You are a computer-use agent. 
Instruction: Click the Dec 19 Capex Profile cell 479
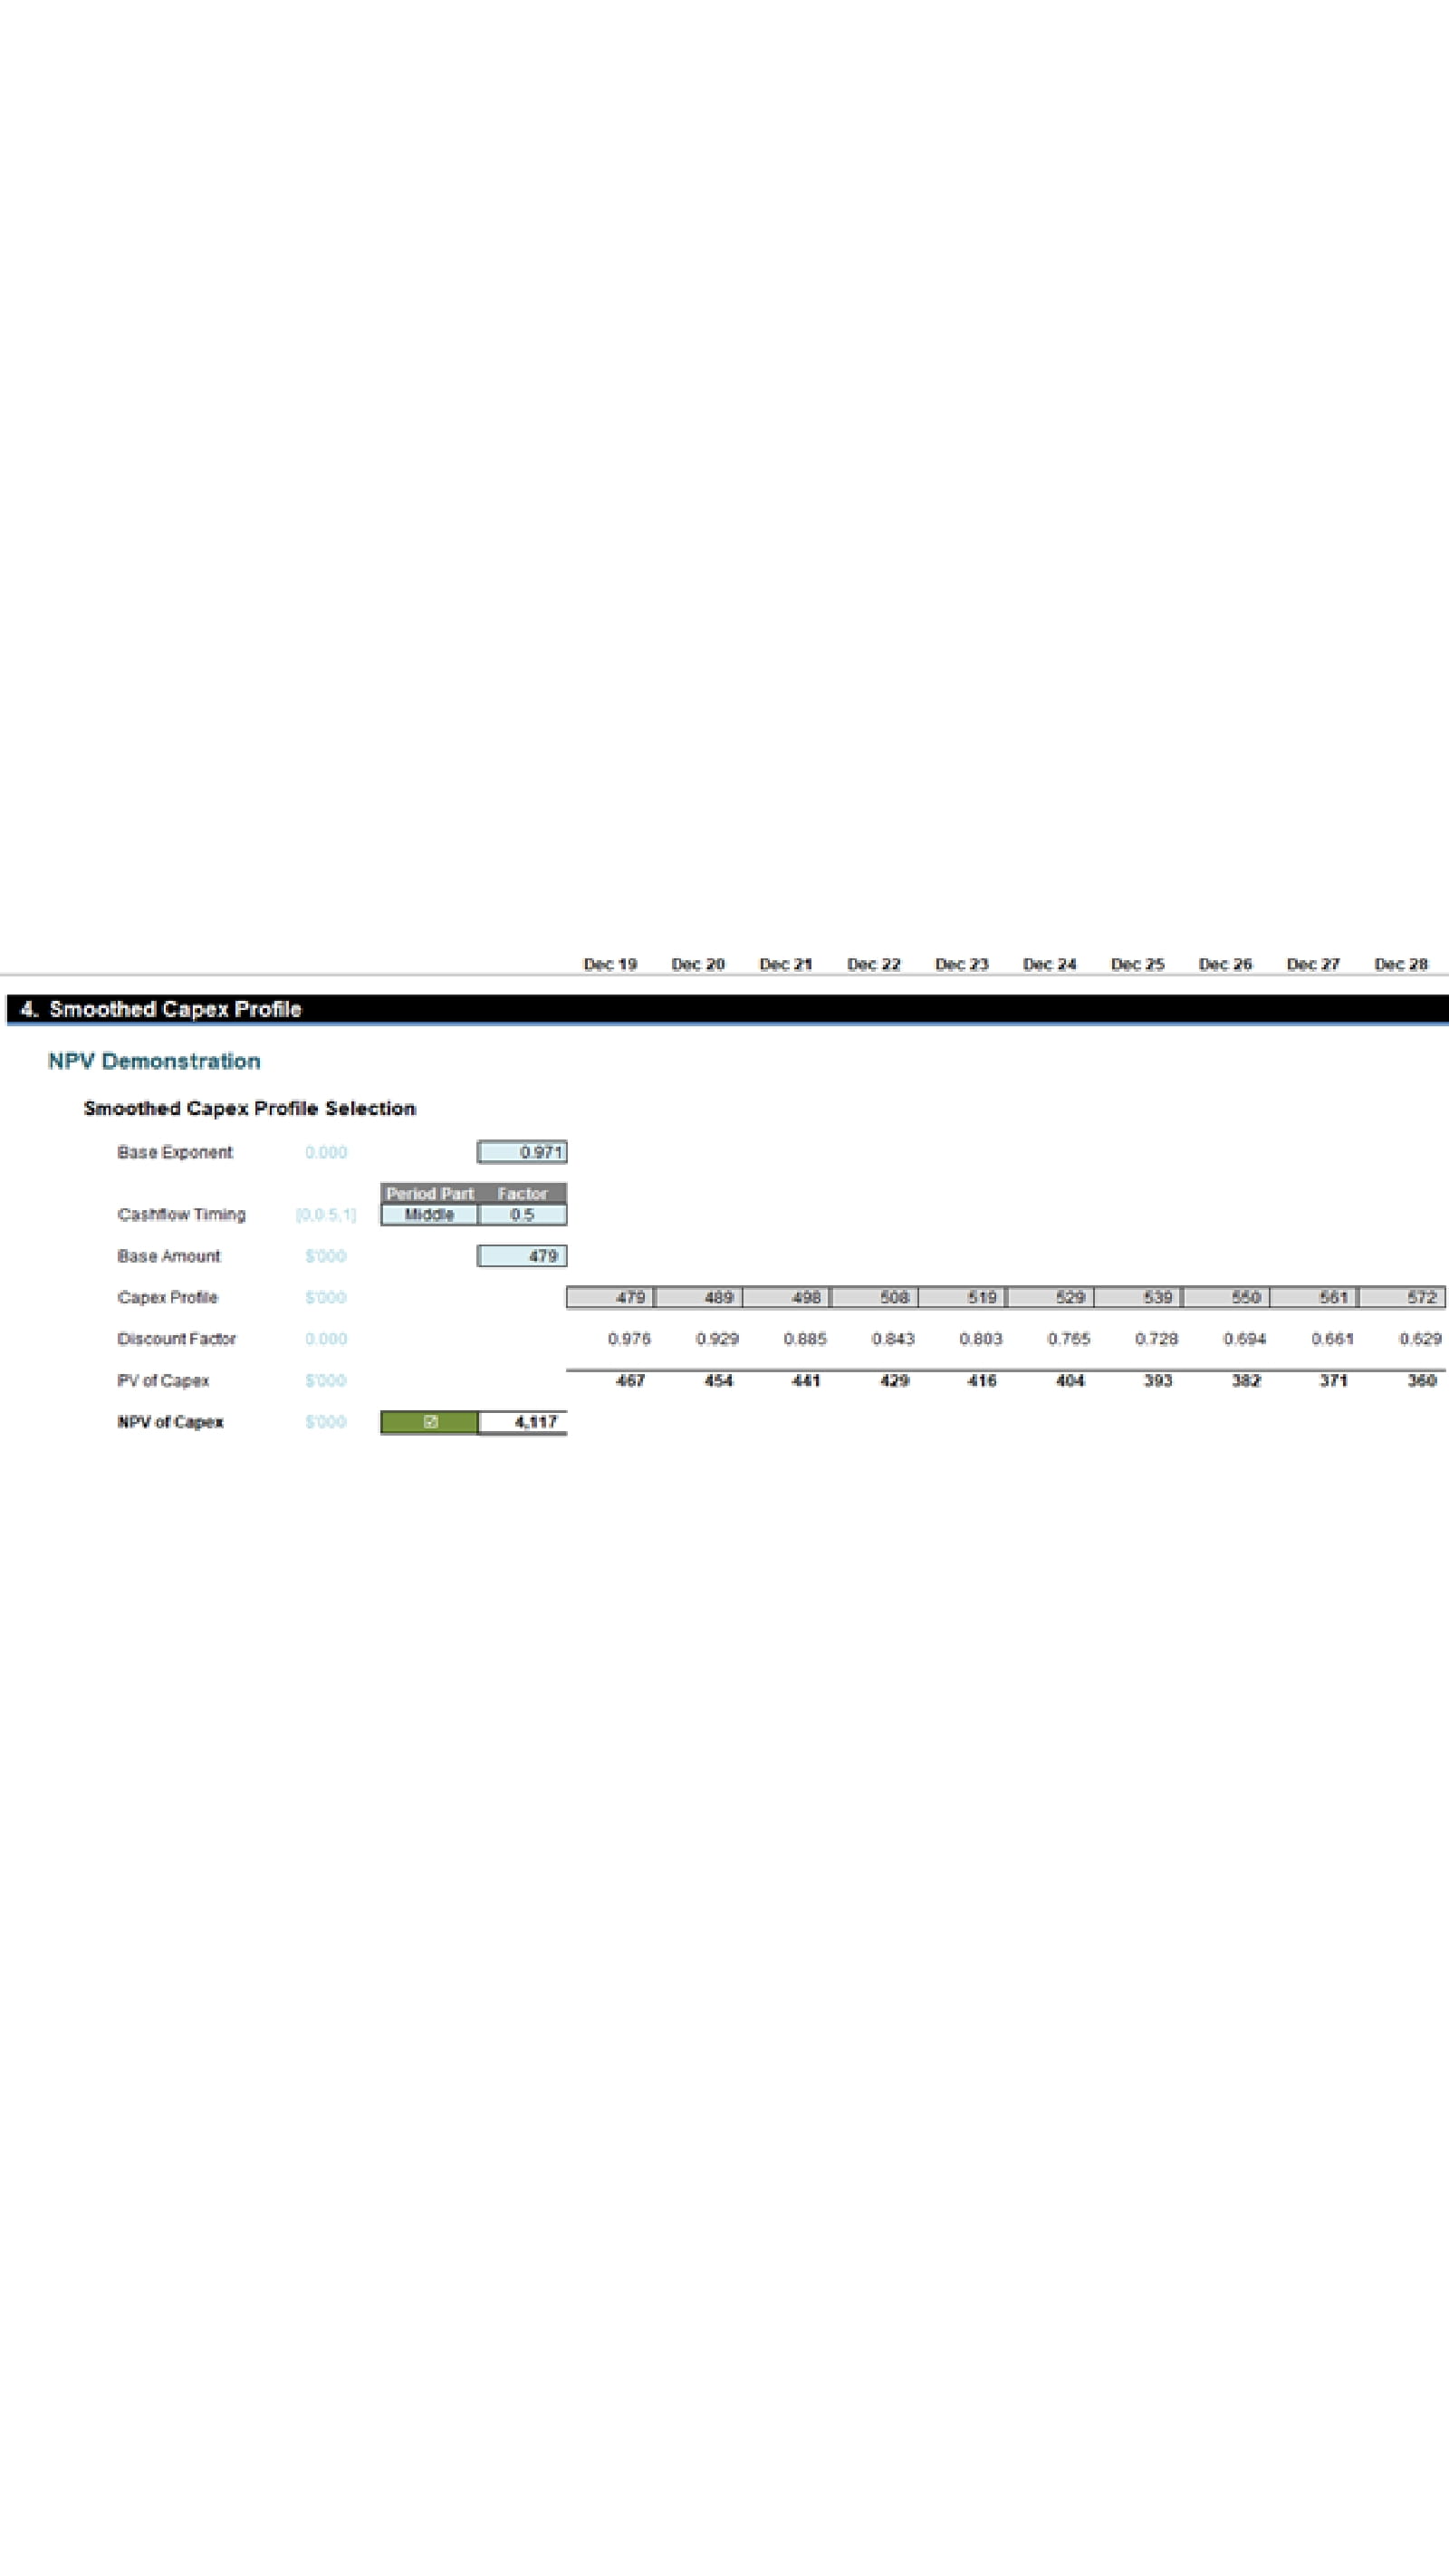coord(610,1298)
